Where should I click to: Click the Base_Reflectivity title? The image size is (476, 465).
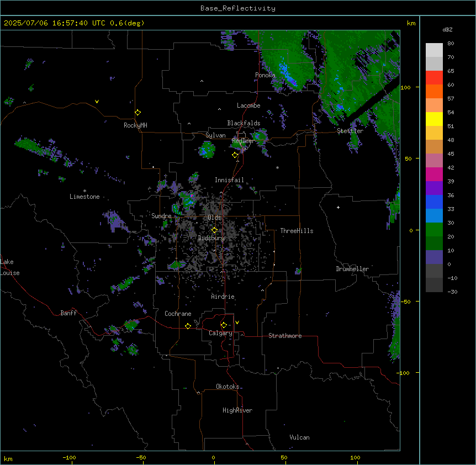pyautogui.click(x=238, y=8)
